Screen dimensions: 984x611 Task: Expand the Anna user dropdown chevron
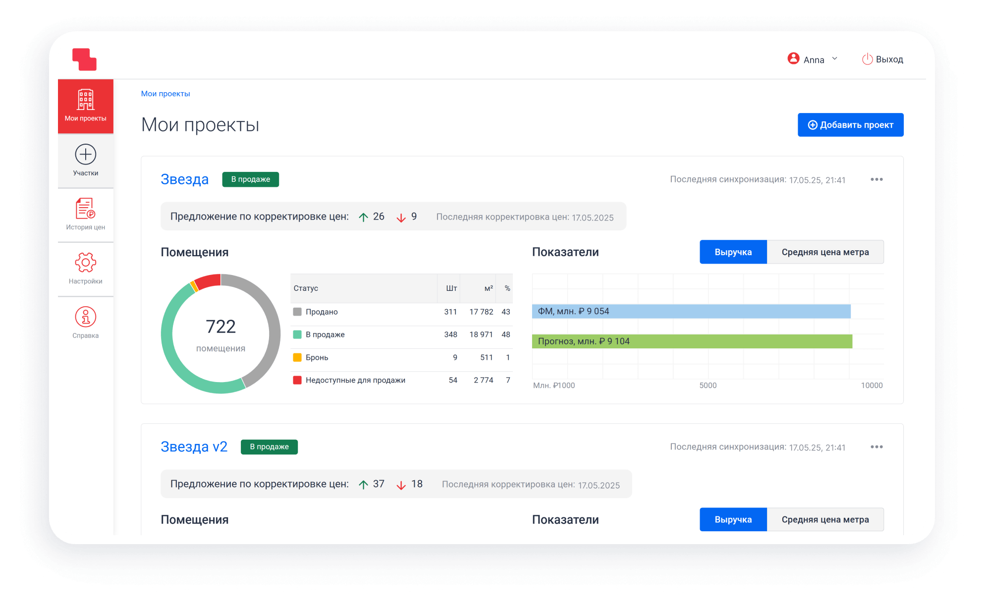(x=835, y=58)
